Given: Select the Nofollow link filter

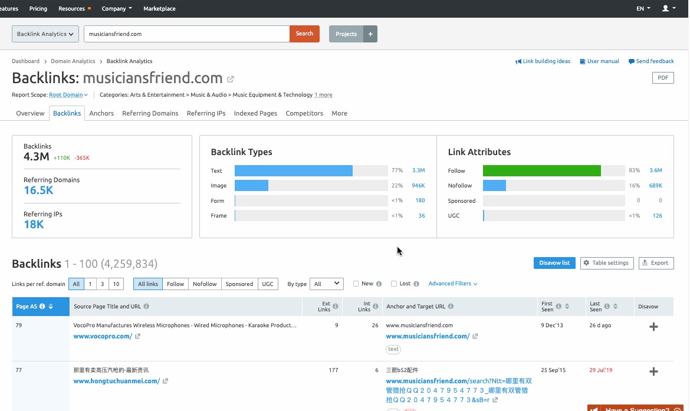Looking at the screenshot, I should click(205, 284).
